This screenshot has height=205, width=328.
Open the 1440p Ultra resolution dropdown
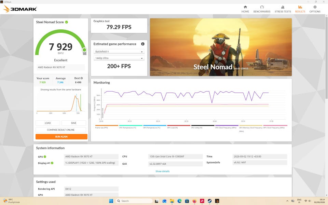pyautogui.click(x=119, y=58)
